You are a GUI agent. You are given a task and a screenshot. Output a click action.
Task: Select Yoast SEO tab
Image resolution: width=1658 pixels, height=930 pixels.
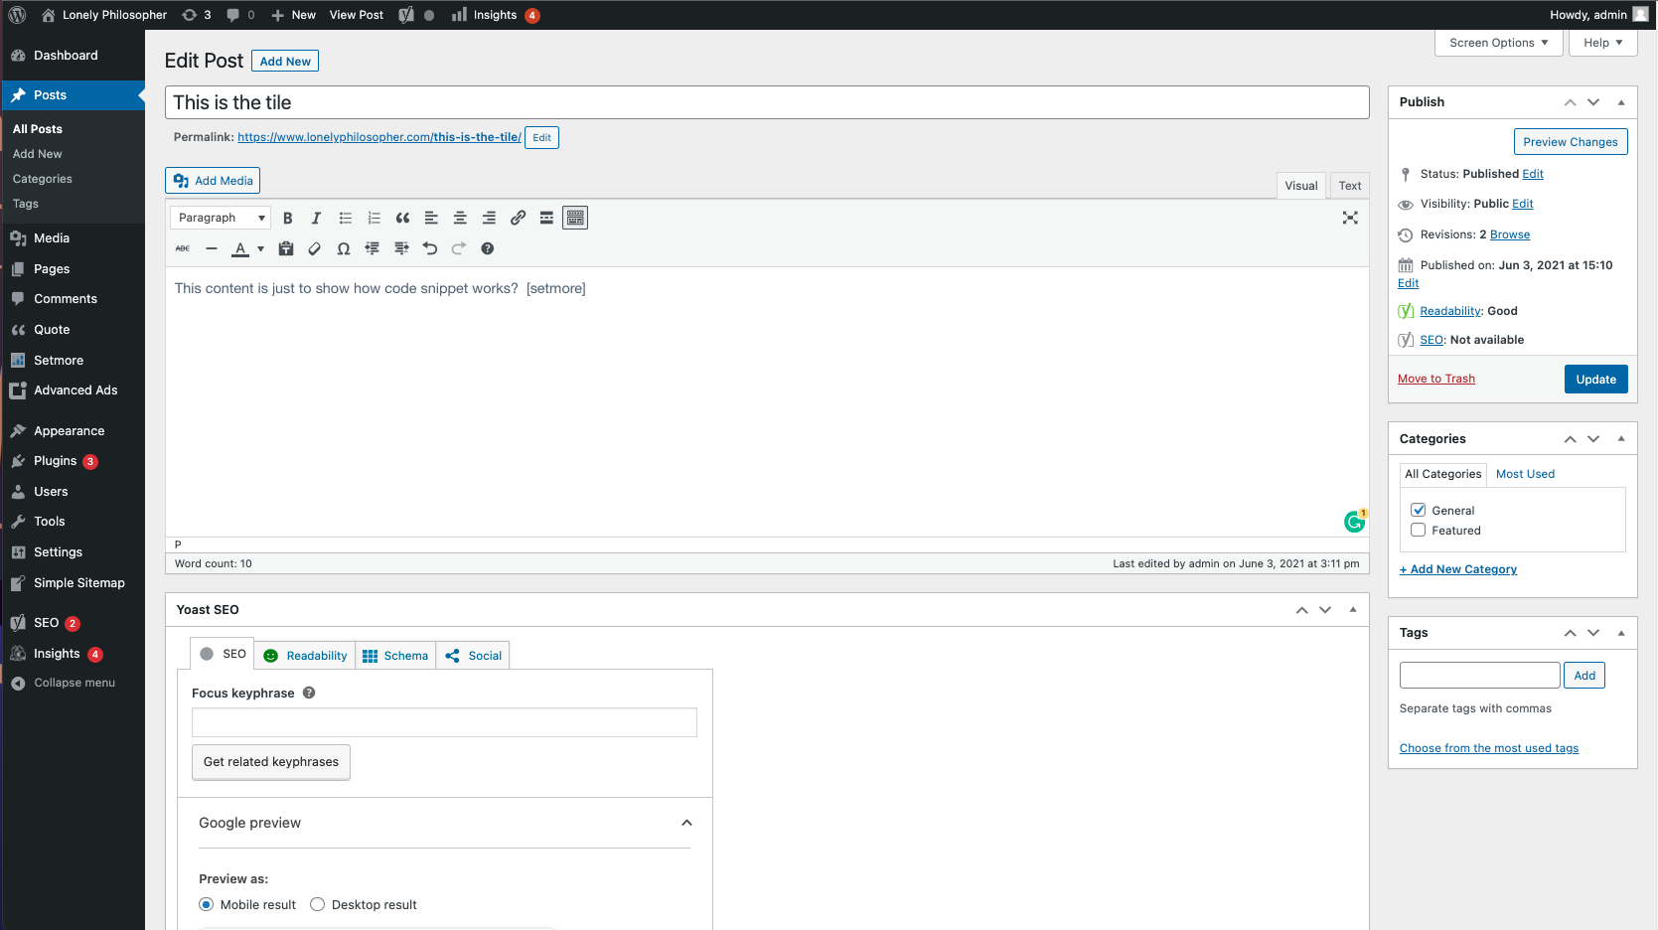click(223, 654)
